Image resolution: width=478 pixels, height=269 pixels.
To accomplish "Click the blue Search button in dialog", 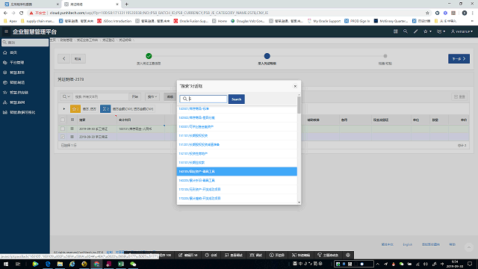I will (x=236, y=99).
